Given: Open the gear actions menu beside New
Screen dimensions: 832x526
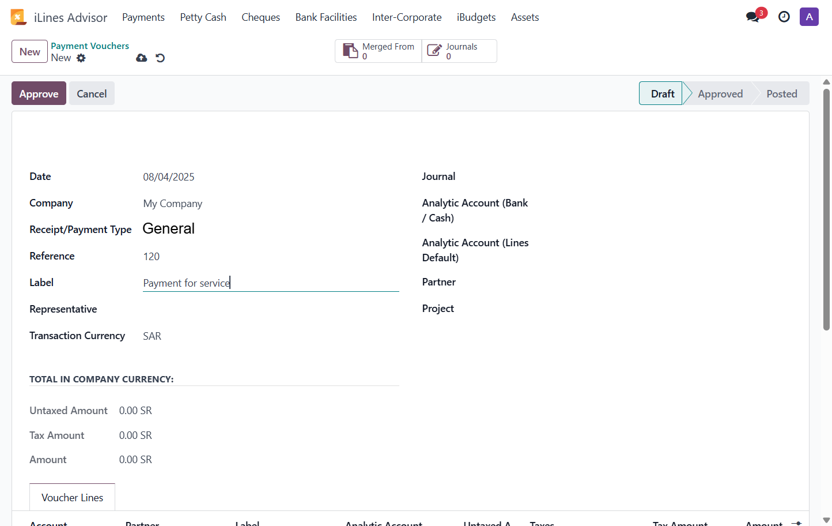Looking at the screenshot, I should 81,58.
